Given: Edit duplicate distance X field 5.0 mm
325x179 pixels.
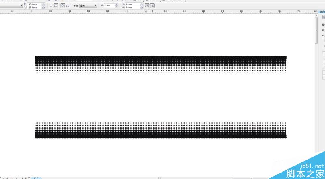Looking at the screenshot, I should 132,4.
